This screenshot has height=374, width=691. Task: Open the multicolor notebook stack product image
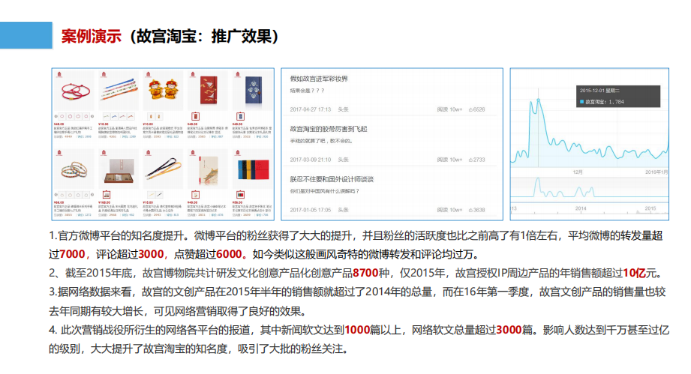(x=253, y=169)
